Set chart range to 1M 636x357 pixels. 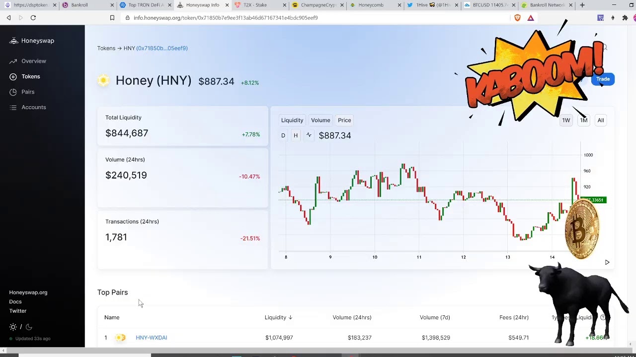click(584, 120)
